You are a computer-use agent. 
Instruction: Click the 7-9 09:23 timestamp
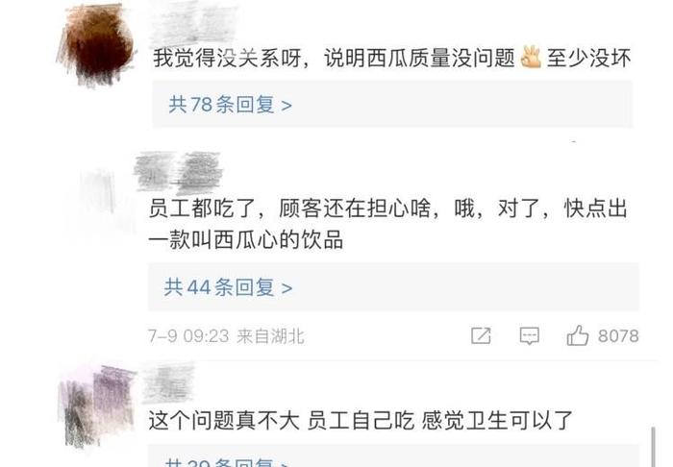[188, 336]
